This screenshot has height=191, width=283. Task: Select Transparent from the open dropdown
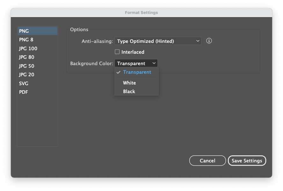(x=137, y=72)
